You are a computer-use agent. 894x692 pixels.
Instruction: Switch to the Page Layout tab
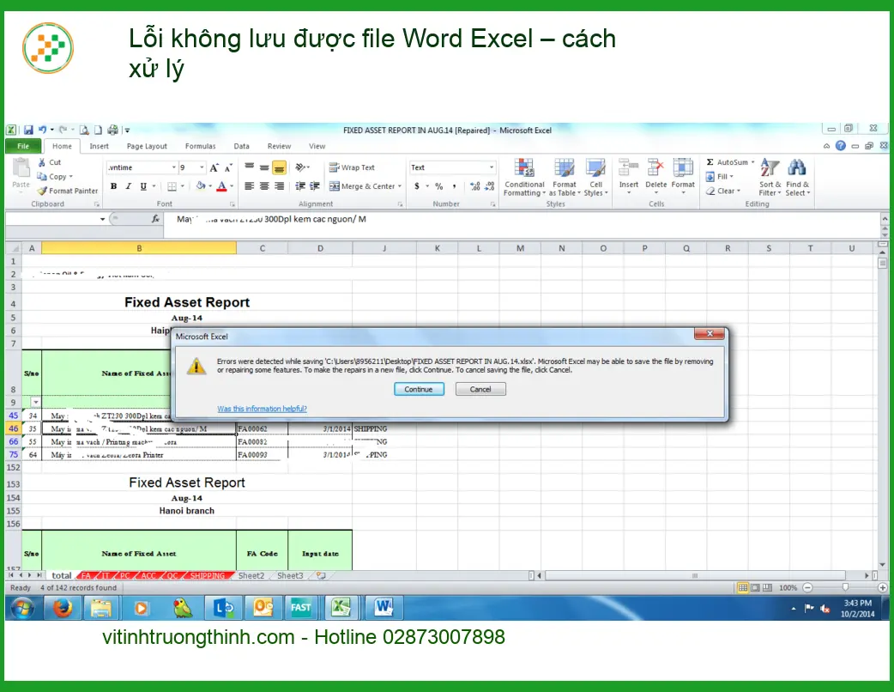tap(147, 146)
